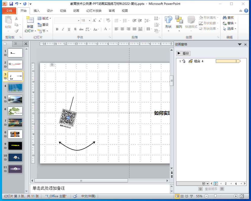Screen dimensions: 251x201
Task: Decrease font size with the smaller A
Action: tap(100, 20)
